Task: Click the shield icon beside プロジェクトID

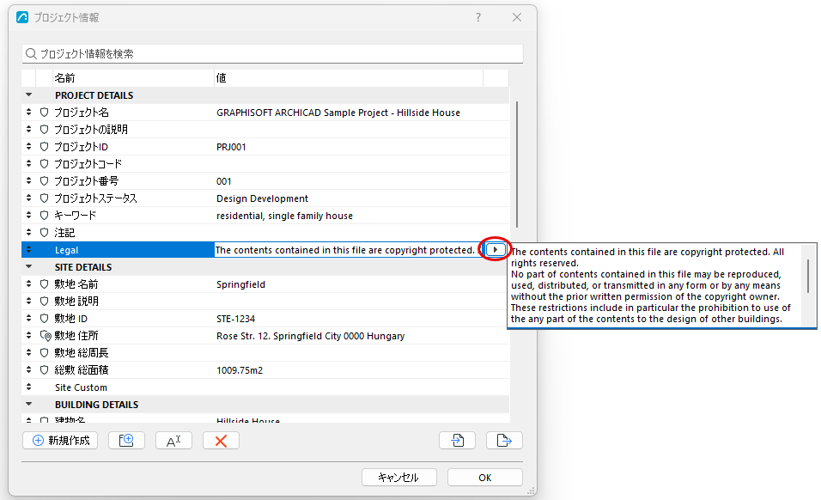Action: coord(45,147)
